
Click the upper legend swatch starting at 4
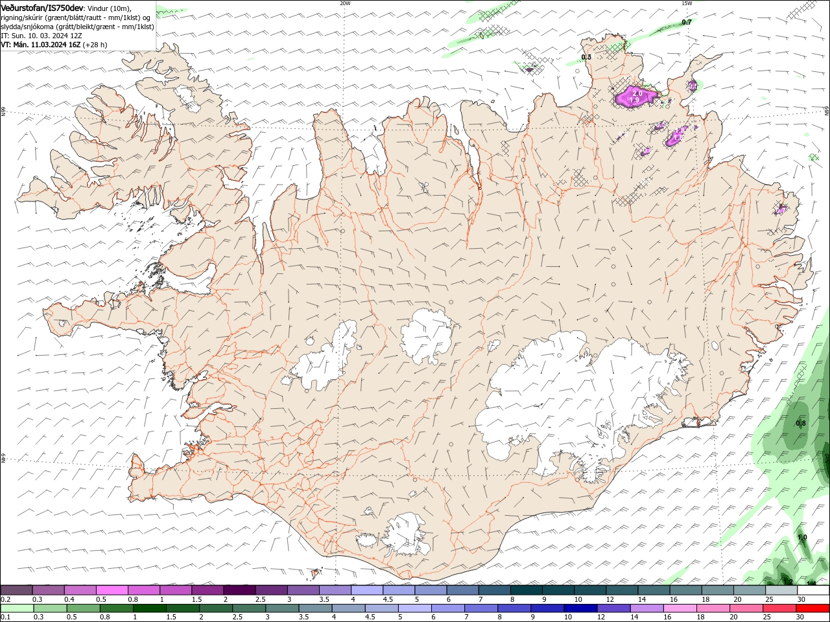(366, 590)
